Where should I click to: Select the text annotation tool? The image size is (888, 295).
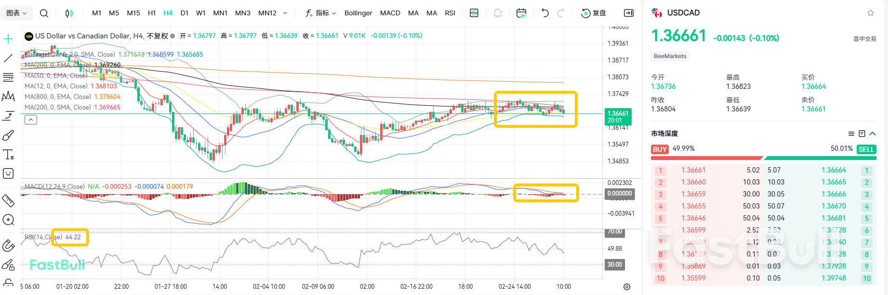click(8, 155)
